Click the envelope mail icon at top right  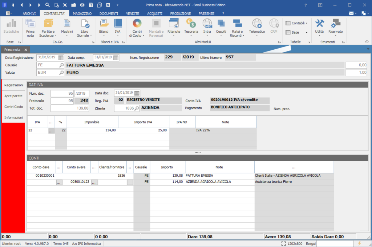click(351, 13)
